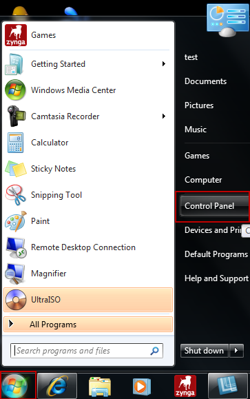Open the Snipping Tool scissors icon
Viewport: 250px width, 399px height.
(15, 195)
